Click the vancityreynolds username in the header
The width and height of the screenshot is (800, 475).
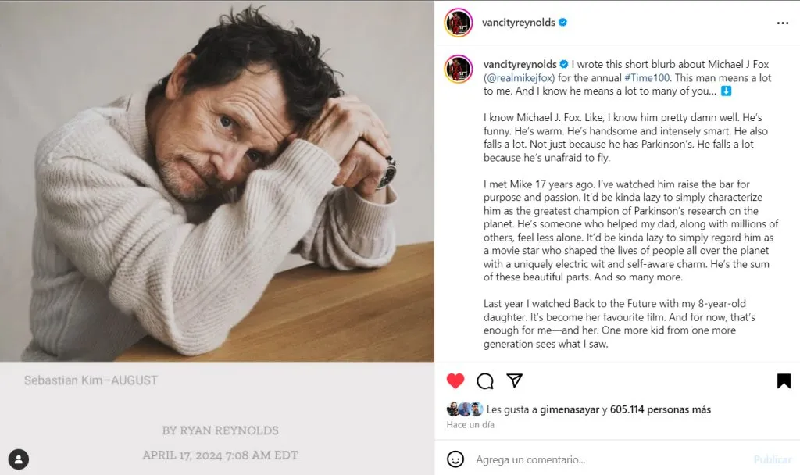click(518, 23)
